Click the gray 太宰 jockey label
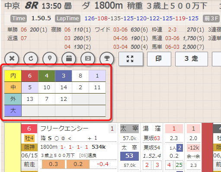Image resolution: width=221 pixels, height=172 pixels. click(x=129, y=128)
